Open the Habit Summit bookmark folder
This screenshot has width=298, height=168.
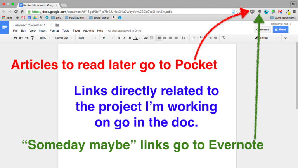pyautogui.click(x=75, y=18)
